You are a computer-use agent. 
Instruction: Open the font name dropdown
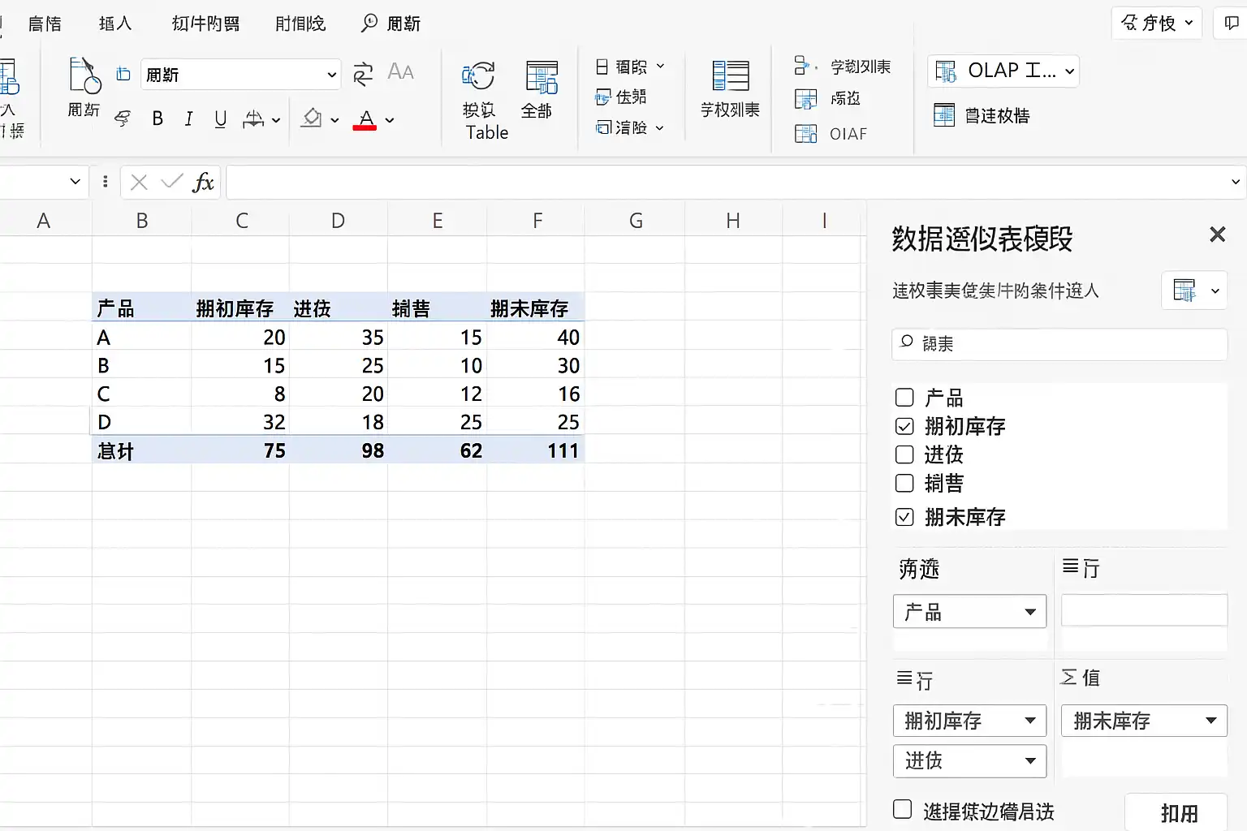tap(331, 75)
